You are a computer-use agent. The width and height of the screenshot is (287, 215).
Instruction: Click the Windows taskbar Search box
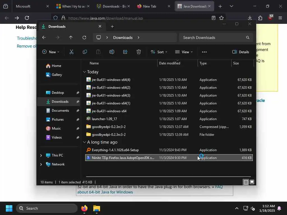pyautogui.click(x=47, y=208)
